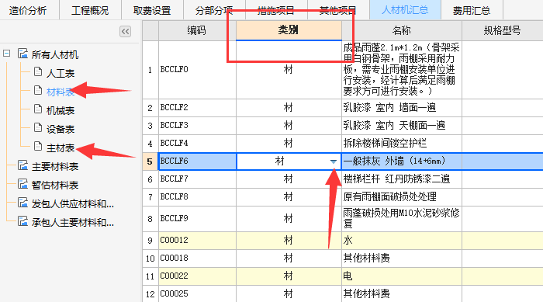Select the code cell BCCLF3
Viewport: 543px width, 302px height.
197,126
